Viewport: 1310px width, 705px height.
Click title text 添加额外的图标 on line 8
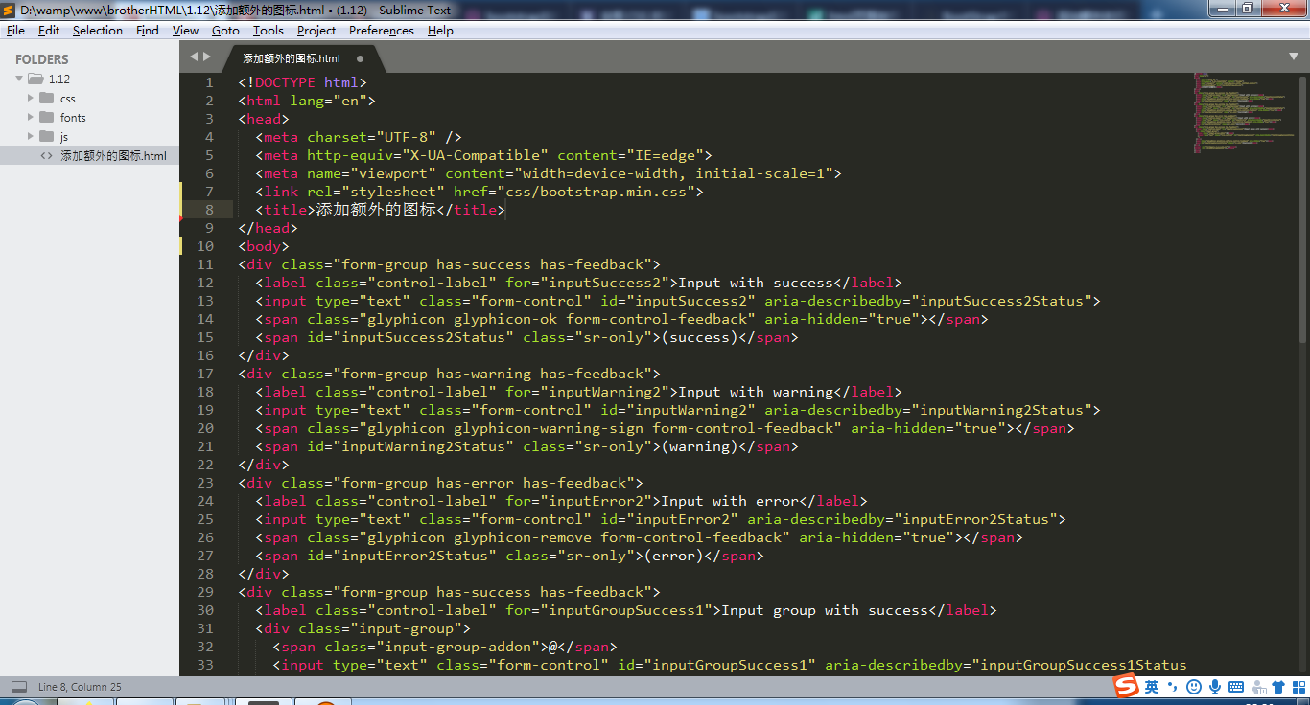point(376,210)
